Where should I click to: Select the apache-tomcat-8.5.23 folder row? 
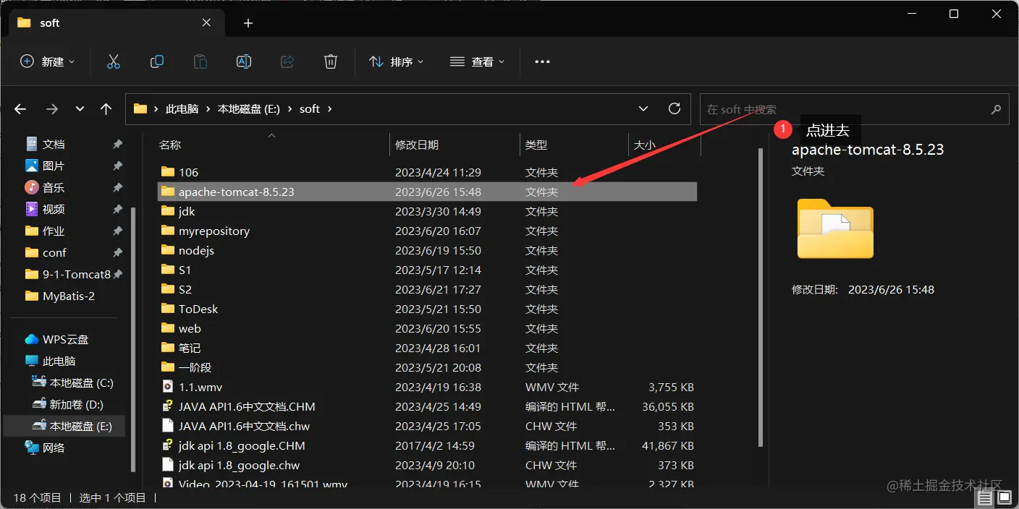[x=427, y=192]
